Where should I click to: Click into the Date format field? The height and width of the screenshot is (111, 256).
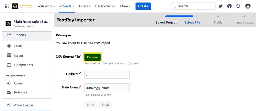click(107, 88)
